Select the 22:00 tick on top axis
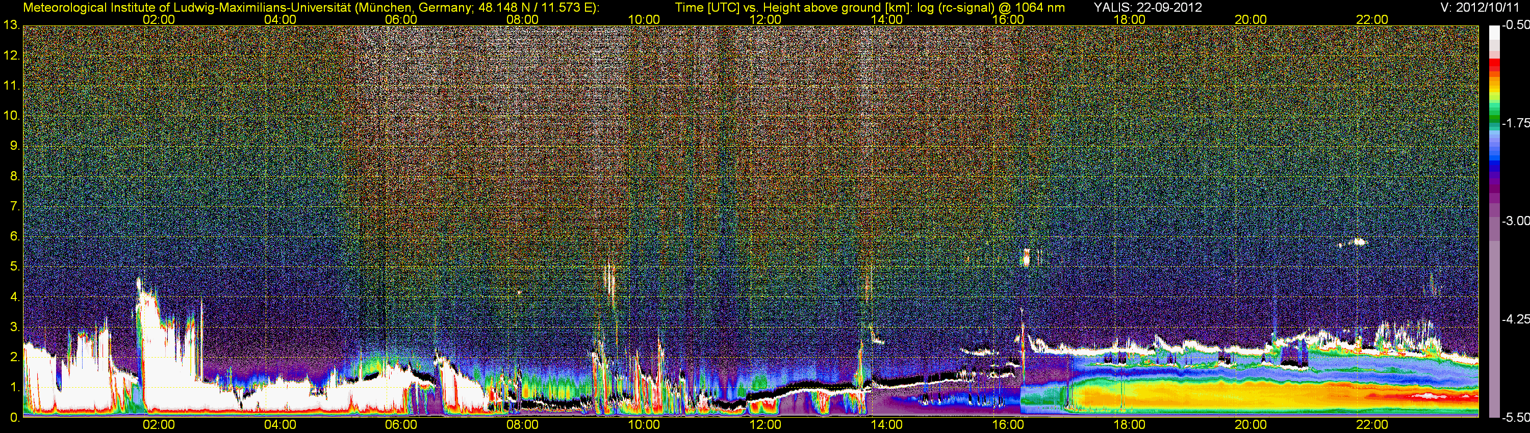 (x=1372, y=19)
